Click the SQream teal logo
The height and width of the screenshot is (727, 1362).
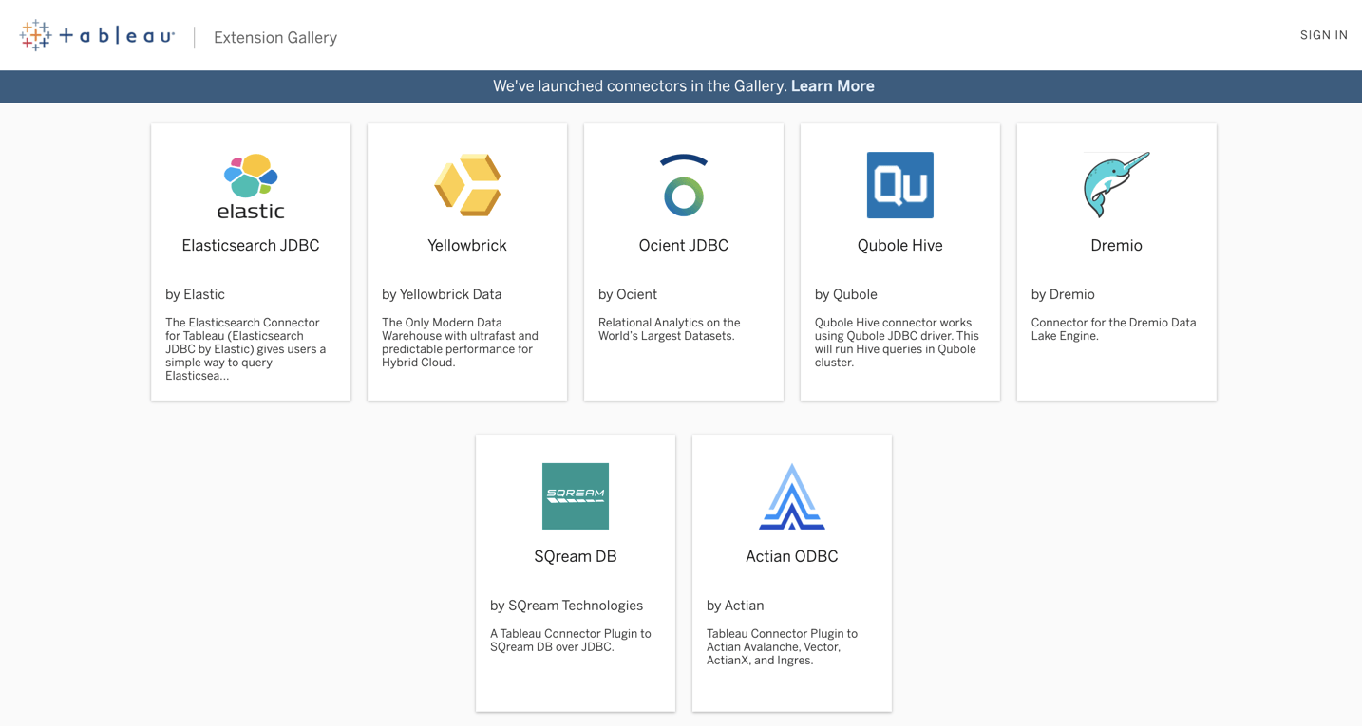click(576, 496)
